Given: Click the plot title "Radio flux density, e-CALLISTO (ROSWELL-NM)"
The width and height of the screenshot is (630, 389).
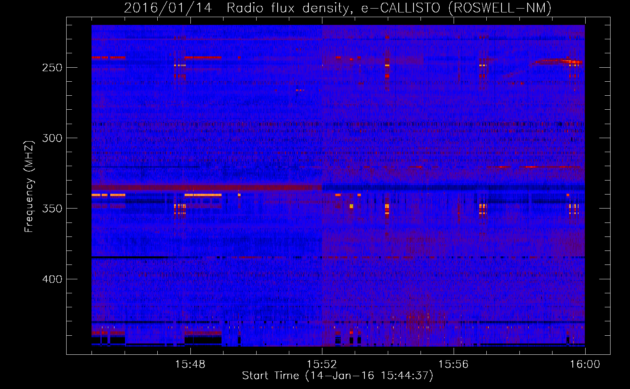Looking at the screenshot, I should click(389, 8).
